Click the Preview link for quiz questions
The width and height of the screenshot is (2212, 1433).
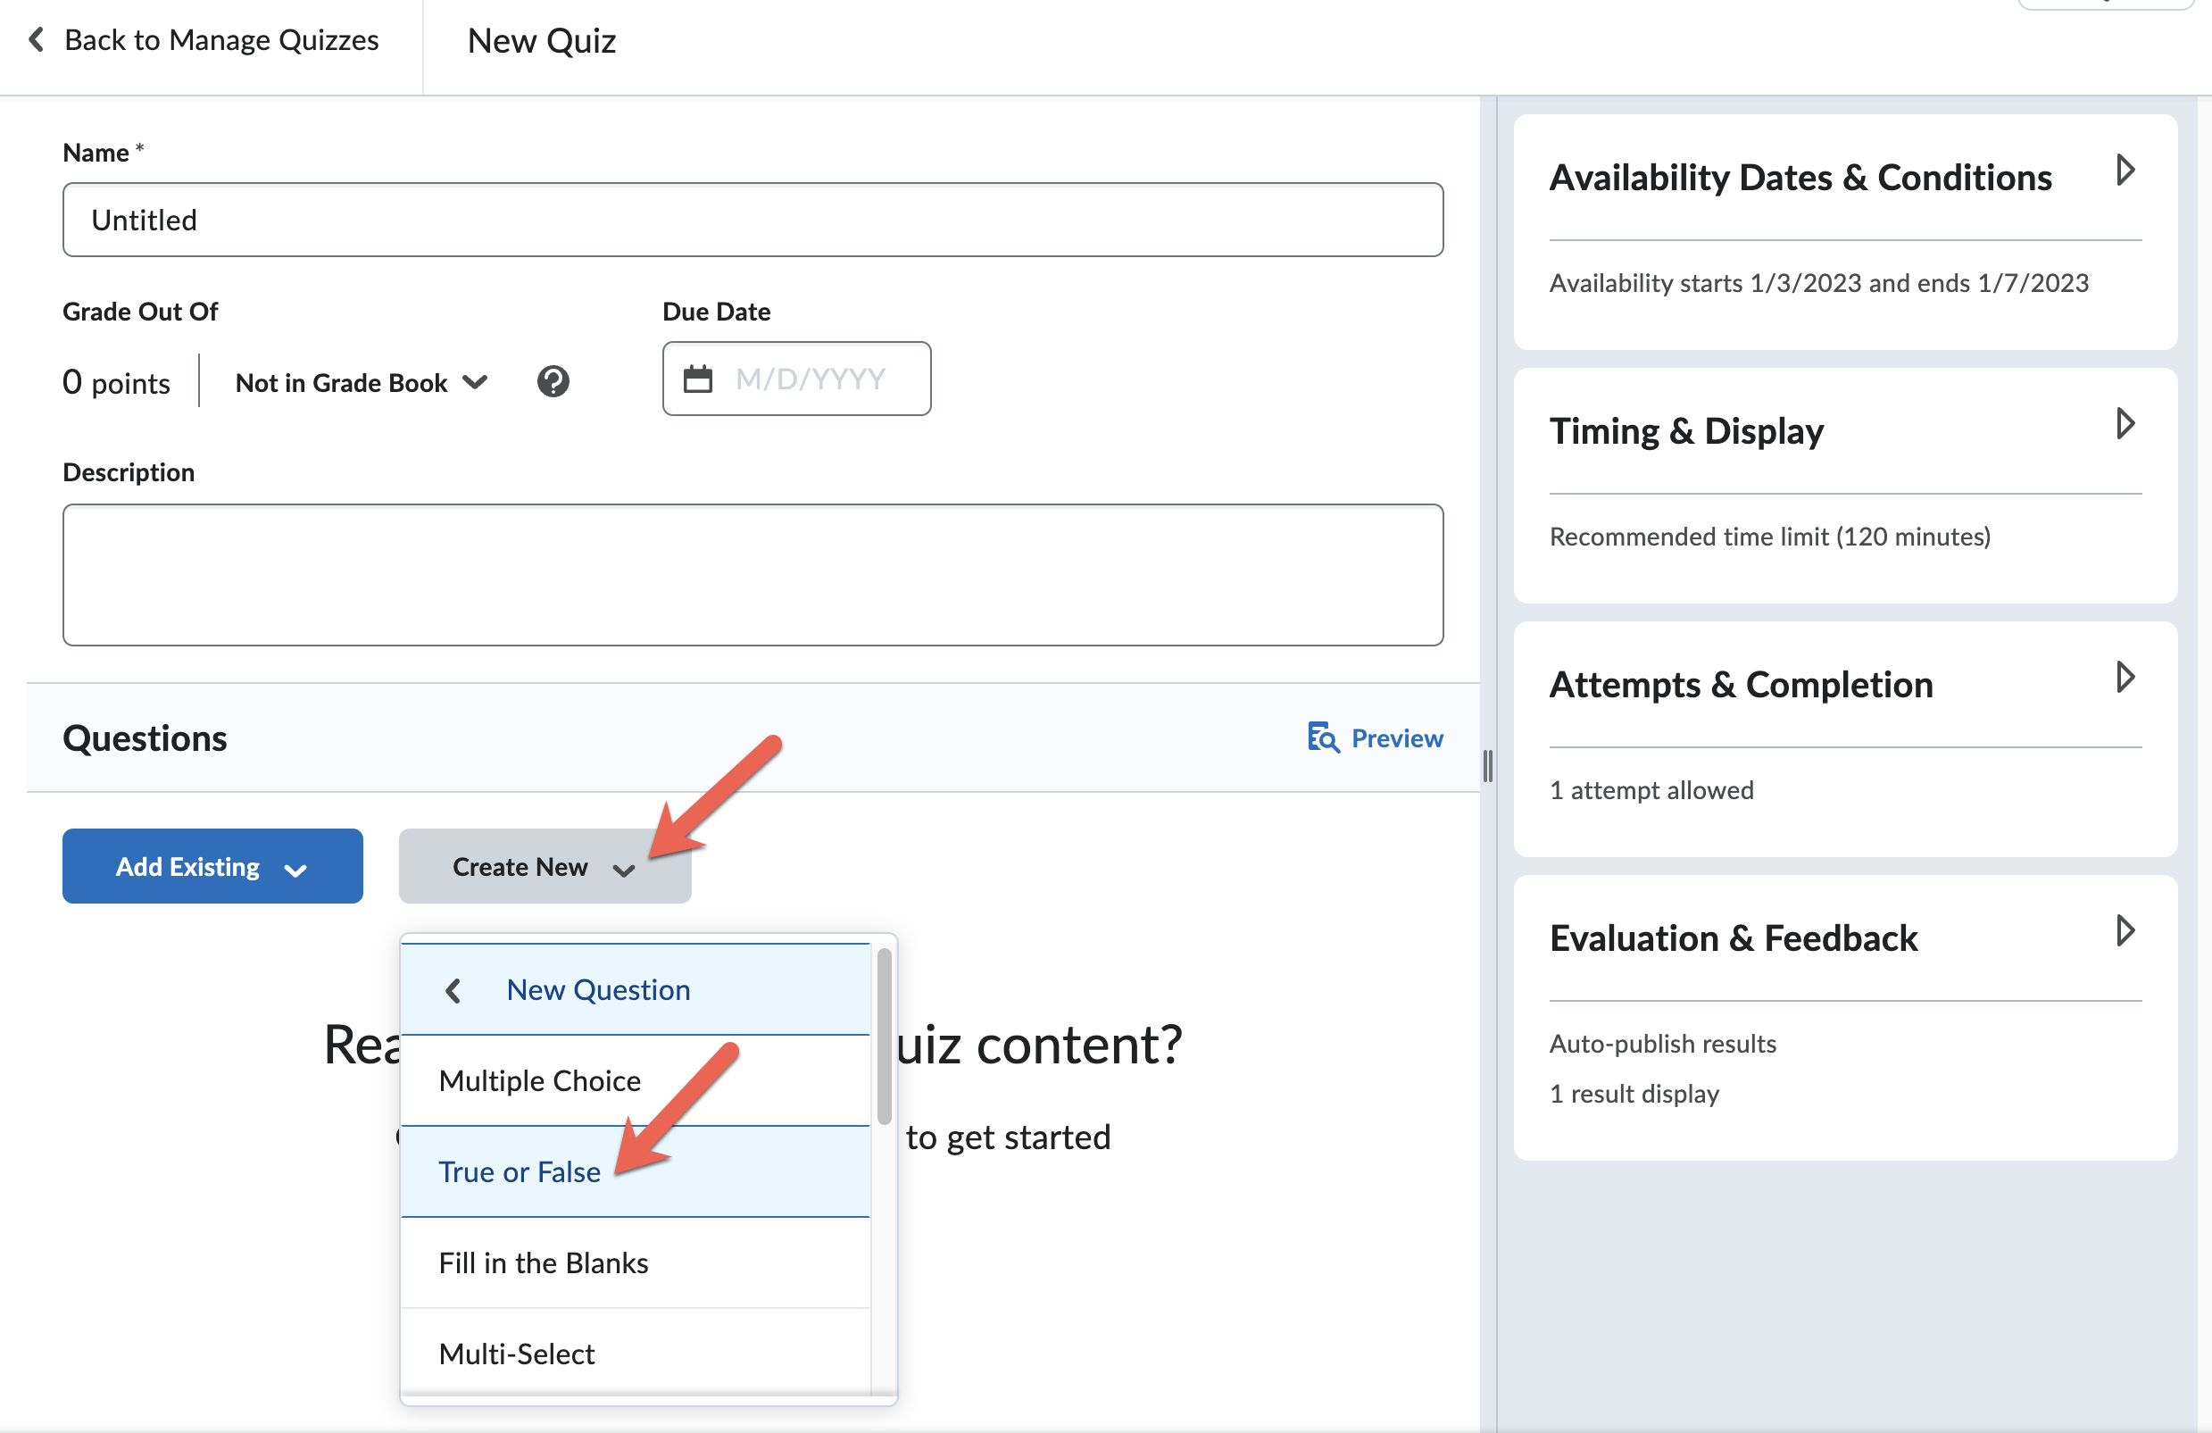click(x=1398, y=737)
